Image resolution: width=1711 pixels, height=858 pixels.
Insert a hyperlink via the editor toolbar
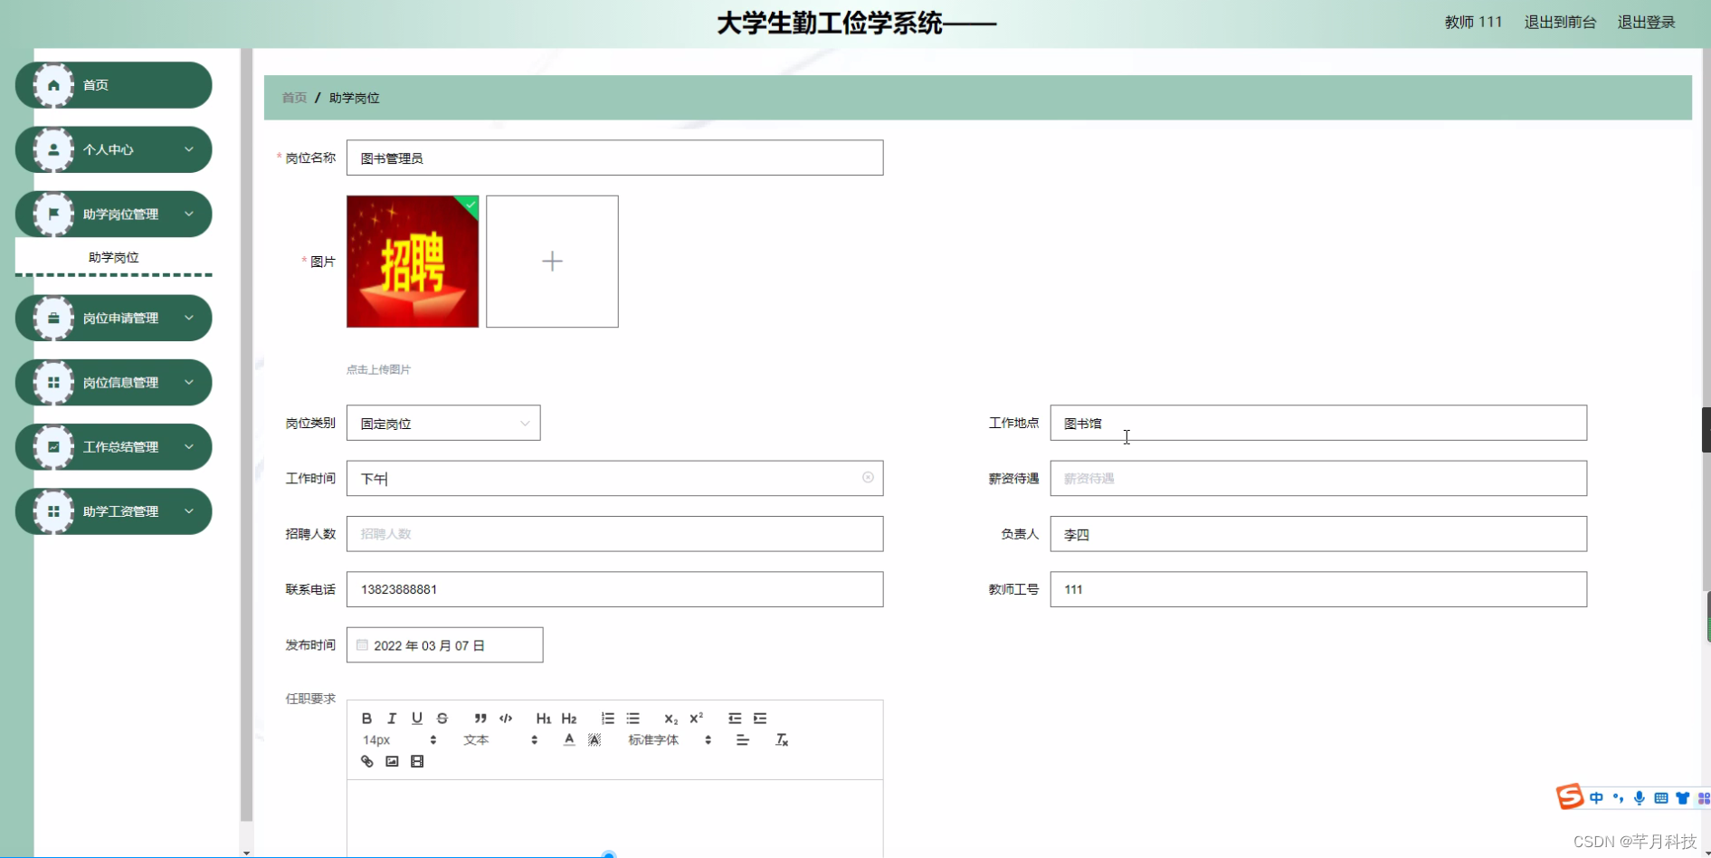(366, 761)
